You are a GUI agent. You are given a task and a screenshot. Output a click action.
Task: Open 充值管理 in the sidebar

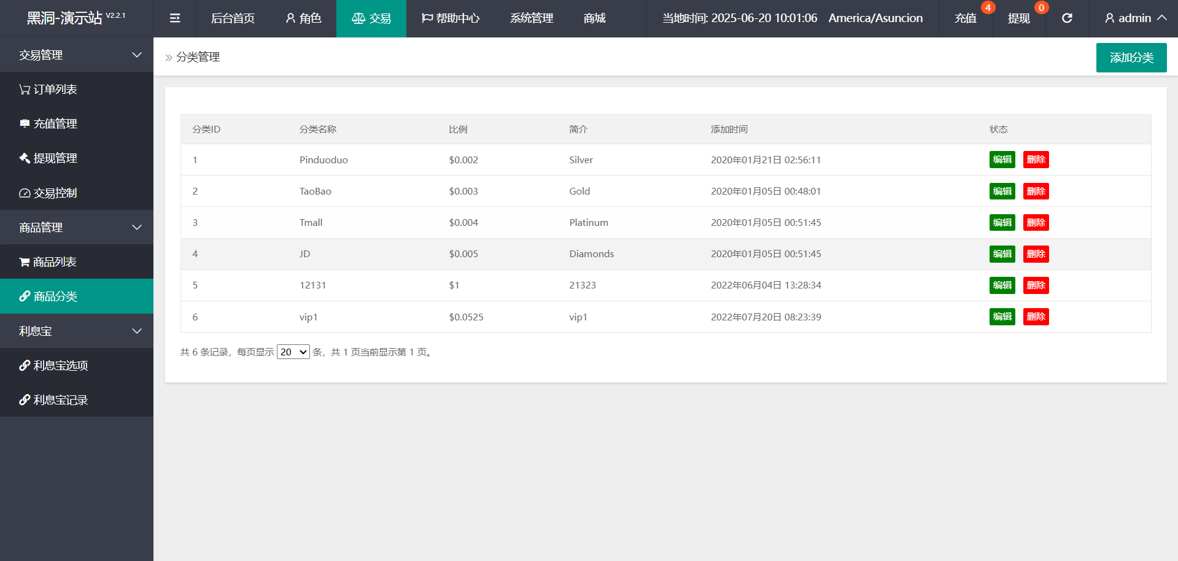tap(77, 124)
